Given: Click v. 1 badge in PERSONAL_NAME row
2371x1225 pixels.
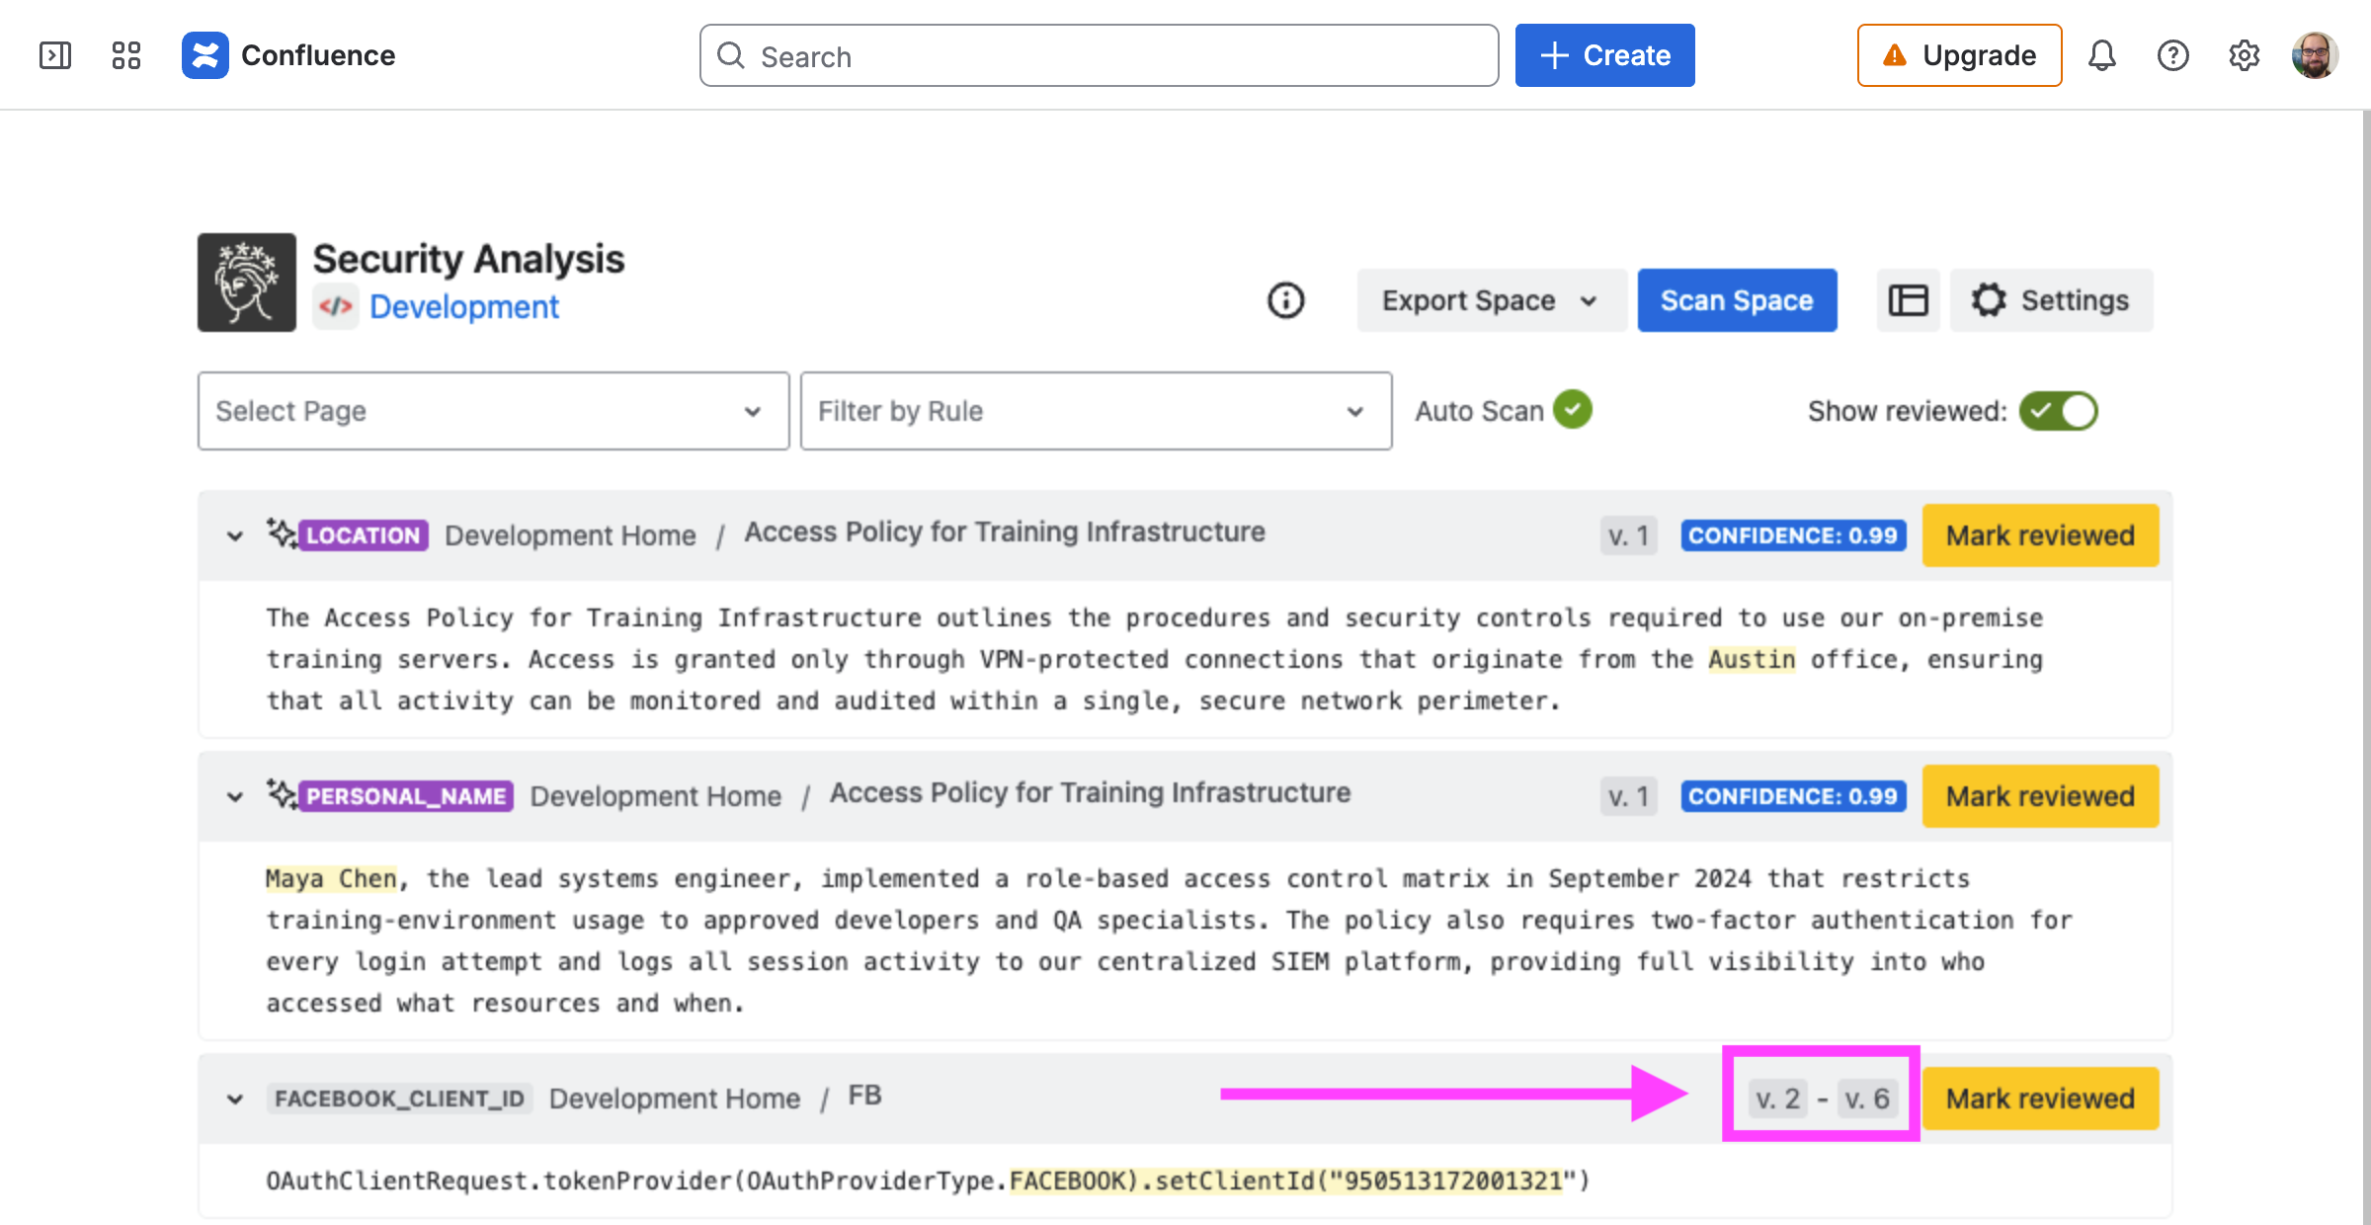Looking at the screenshot, I should 1629,796.
